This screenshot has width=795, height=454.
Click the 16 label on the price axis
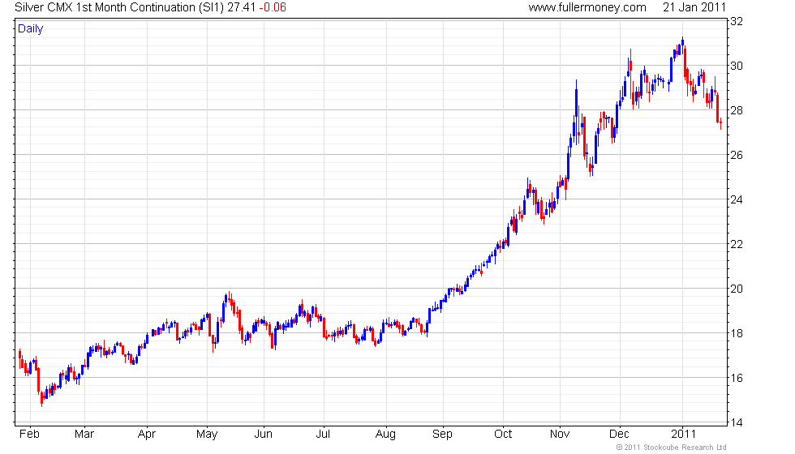pos(737,378)
